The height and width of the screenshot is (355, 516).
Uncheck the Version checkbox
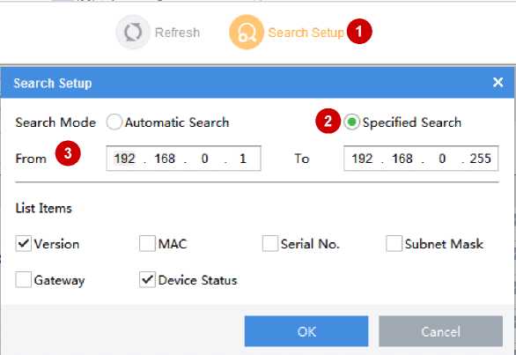(x=24, y=244)
